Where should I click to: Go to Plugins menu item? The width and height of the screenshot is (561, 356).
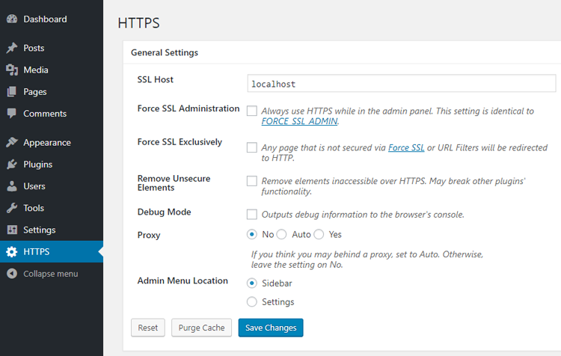pyautogui.click(x=37, y=165)
